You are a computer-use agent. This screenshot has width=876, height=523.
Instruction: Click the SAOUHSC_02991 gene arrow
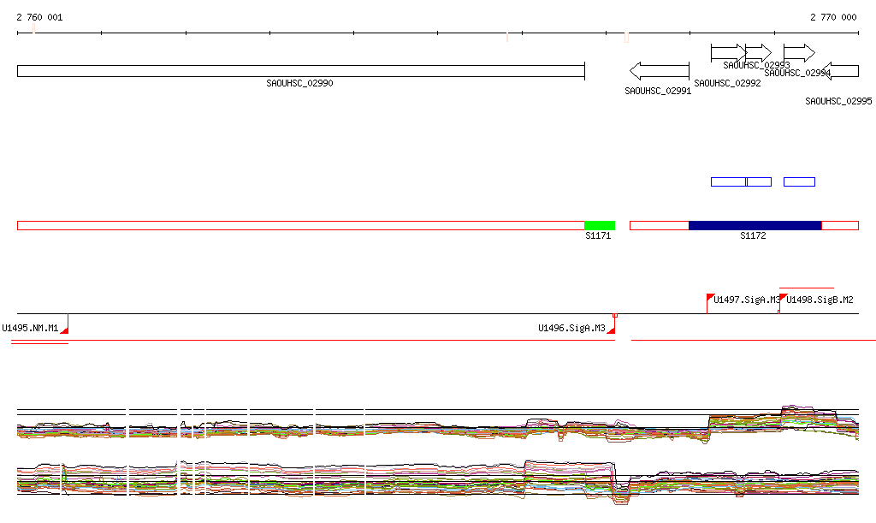tap(660, 71)
